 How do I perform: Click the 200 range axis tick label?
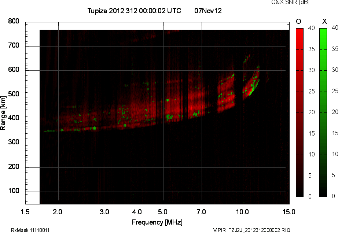(14, 166)
